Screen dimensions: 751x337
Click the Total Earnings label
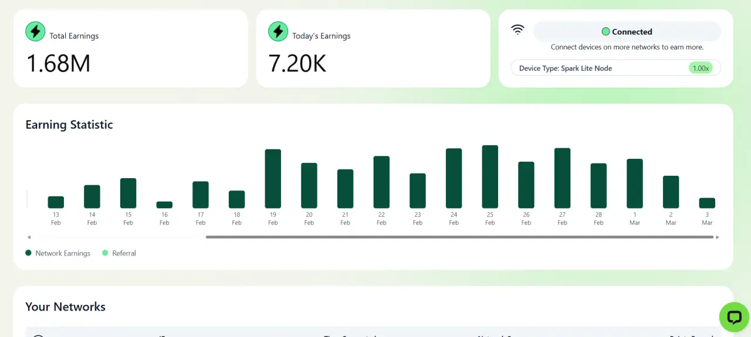point(74,36)
